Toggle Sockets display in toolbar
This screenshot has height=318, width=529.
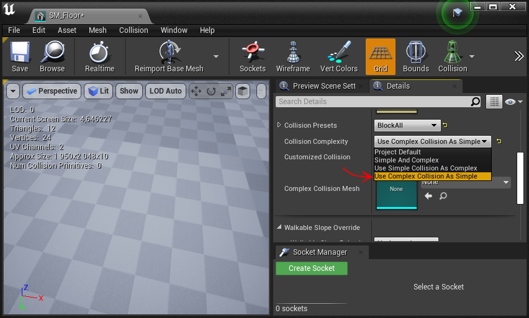(252, 53)
